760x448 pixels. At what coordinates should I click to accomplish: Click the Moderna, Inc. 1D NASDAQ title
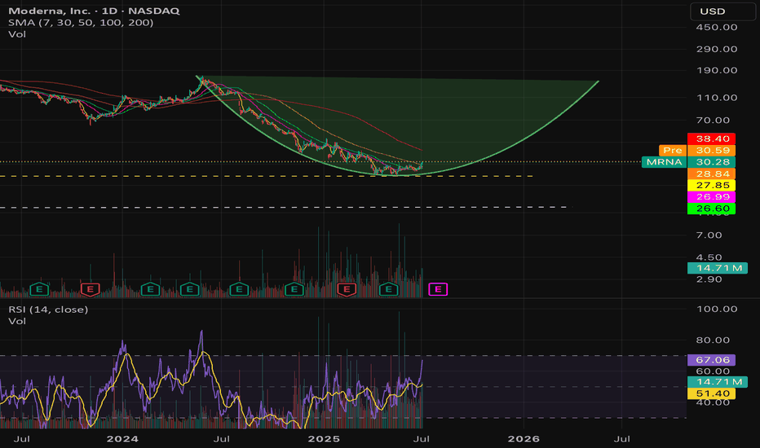point(94,11)
